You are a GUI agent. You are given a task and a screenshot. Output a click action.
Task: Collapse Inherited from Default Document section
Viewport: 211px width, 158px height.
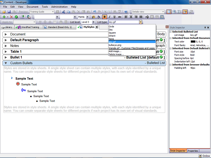tap(170, 38)
